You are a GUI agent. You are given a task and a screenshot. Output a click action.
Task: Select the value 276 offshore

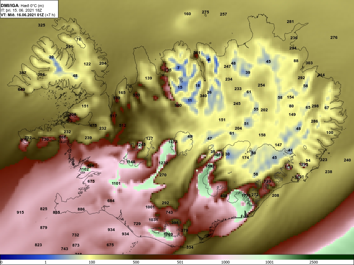pos(334,38)
